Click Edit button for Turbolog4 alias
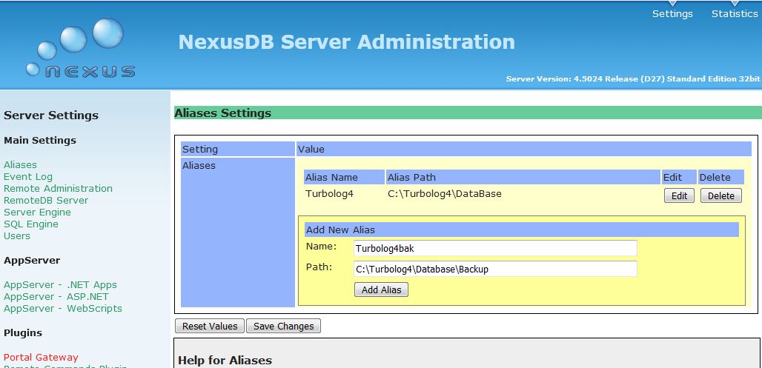The height and width of the screenshot is (368, 762). [679, 195]
